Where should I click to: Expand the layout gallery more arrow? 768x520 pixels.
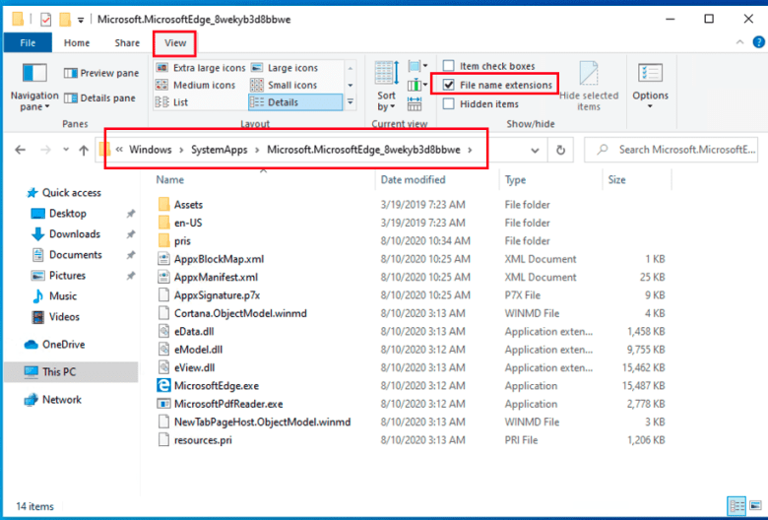coord(351,102)
